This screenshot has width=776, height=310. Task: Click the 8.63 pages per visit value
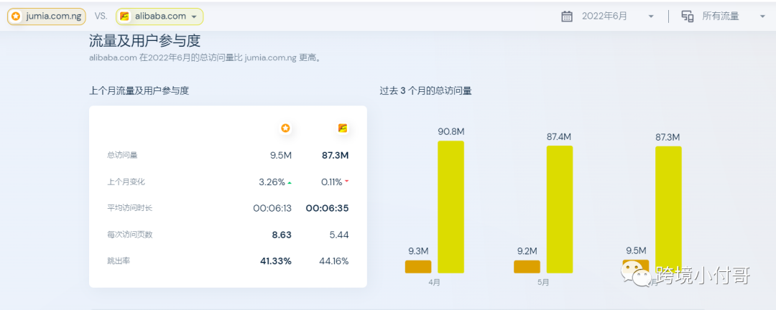(x=282, y=235)
